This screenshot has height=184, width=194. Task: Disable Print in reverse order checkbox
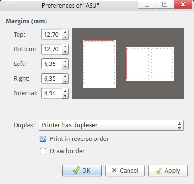(43, 139)
